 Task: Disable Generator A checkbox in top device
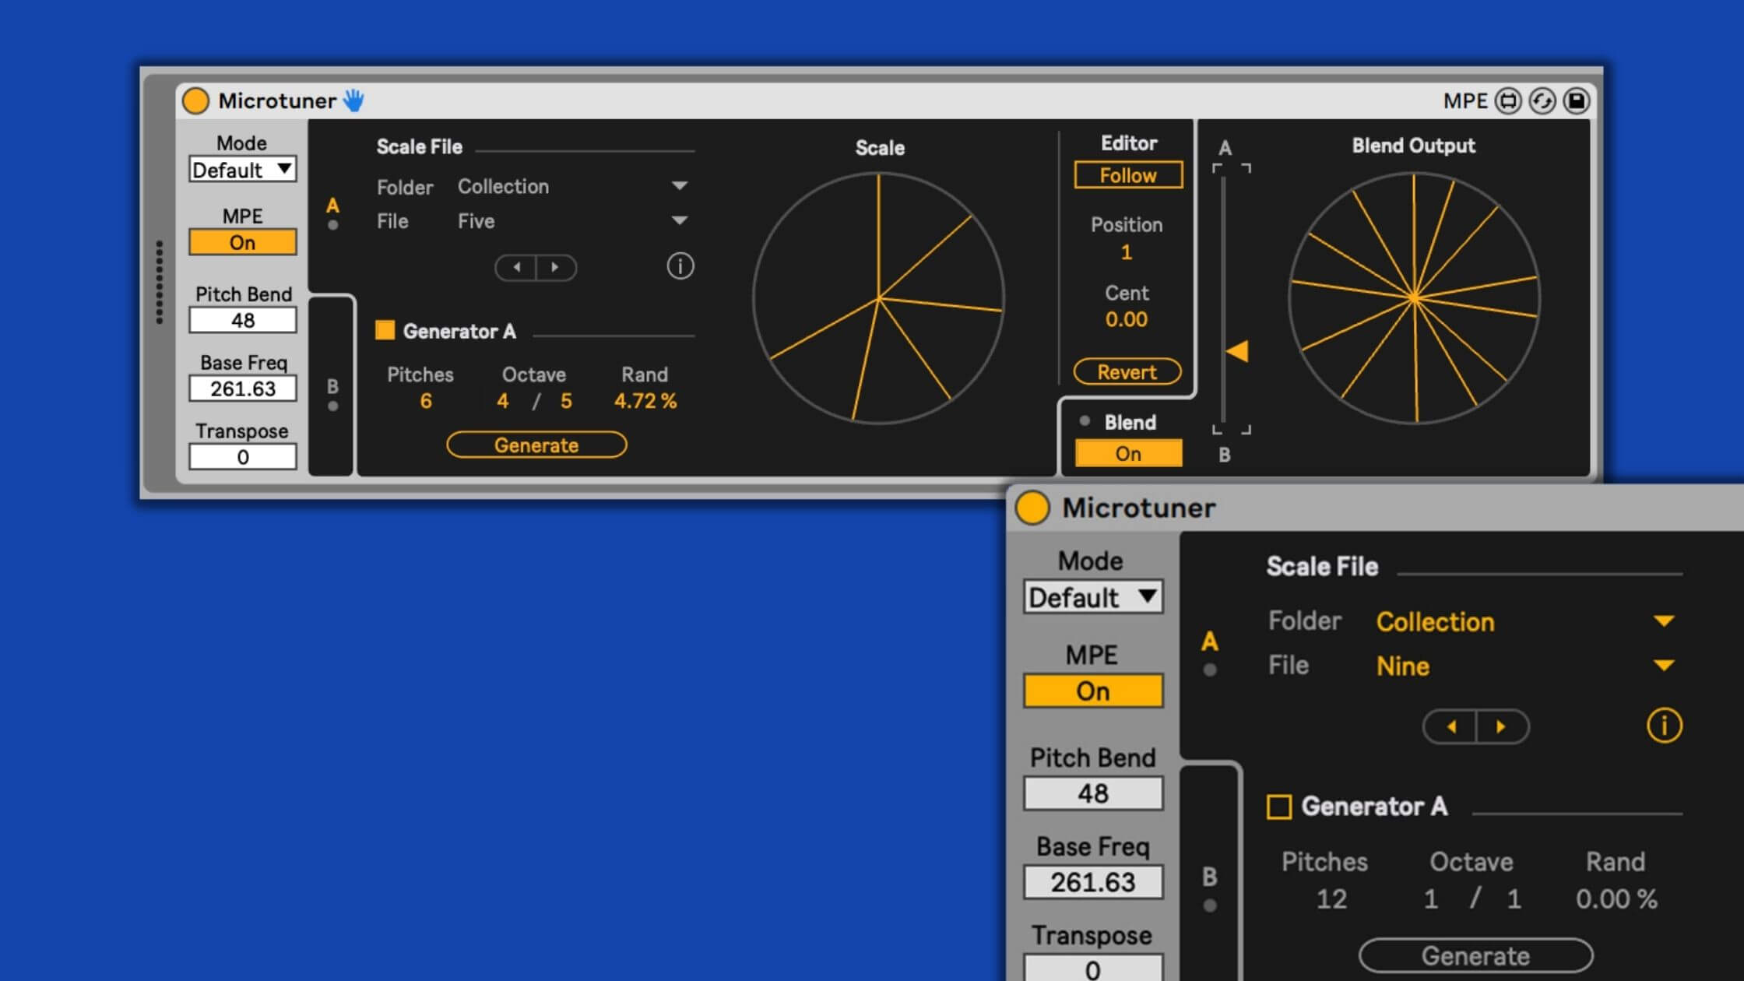point(385,330)
